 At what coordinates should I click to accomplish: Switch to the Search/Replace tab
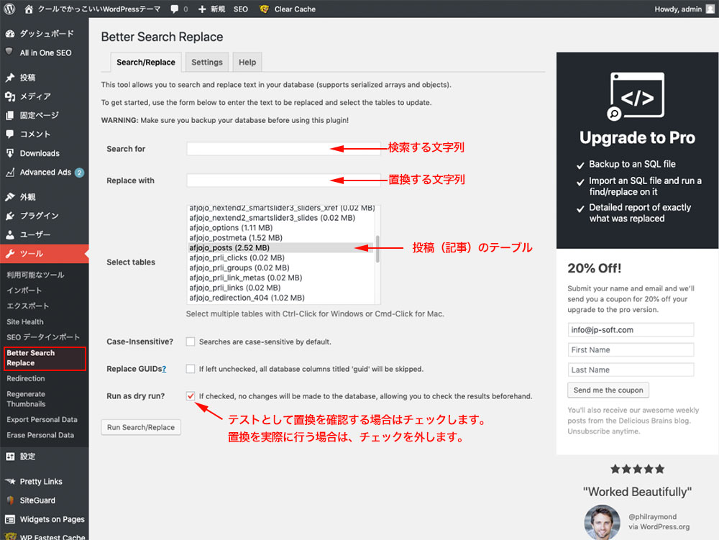tap(146, 63)
